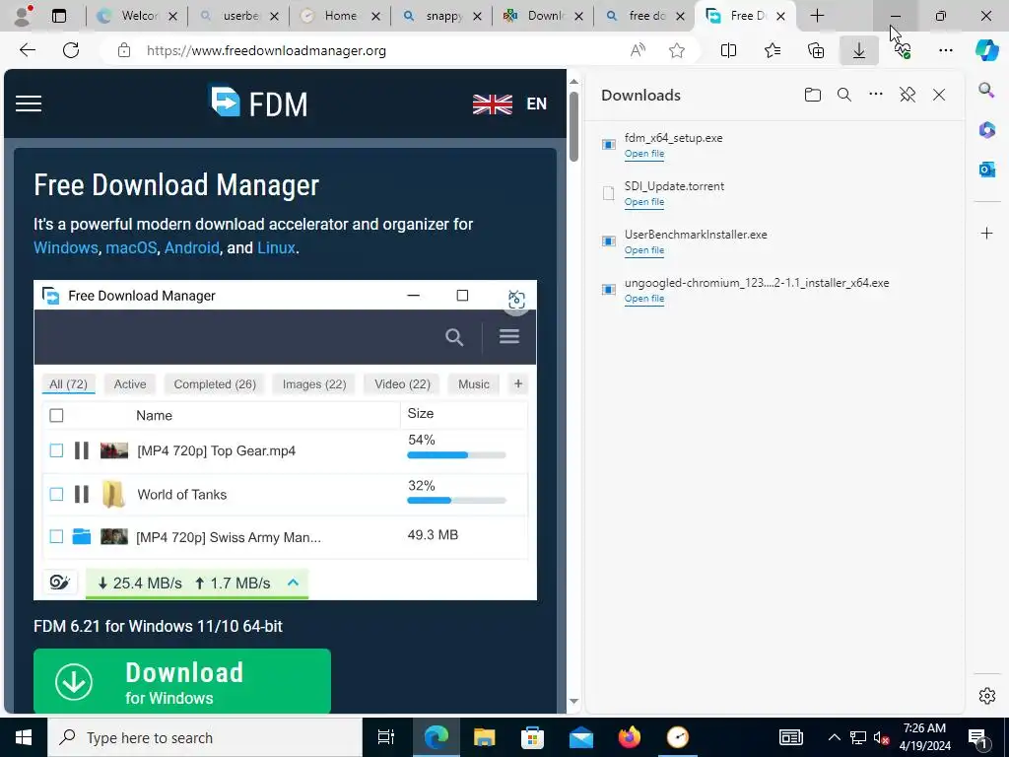Open the Copilot sidebar
1009x757 pixels.
click(x=986, y=50)
